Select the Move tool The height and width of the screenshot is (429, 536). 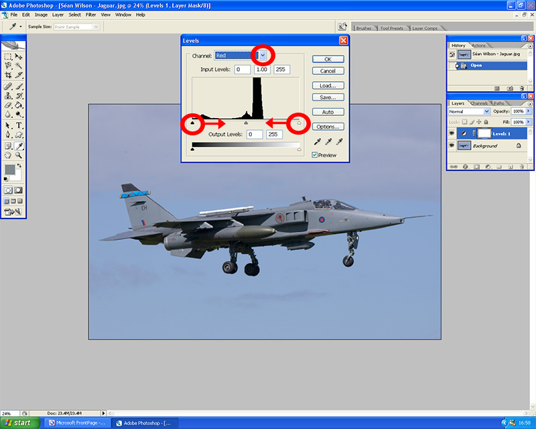(x=19, y=56)
